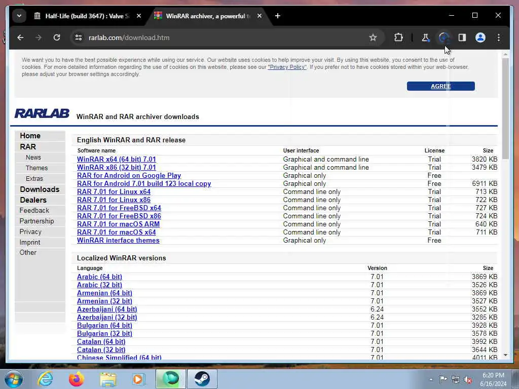Screen dimensions: 519x389
Task: Download Armenian (64 bit) version
Action: click(104, 293)
